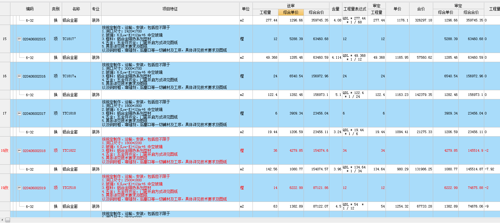Click the horizontal scrollbar thumb
Viewport: 500px width, 223px height.
pyautogui.click(x=8, y=220)
